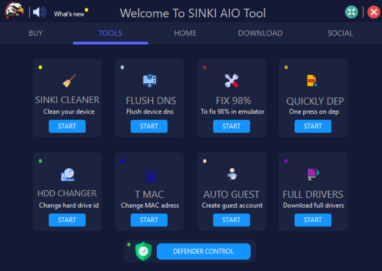Close the SINKI AIO Tool window
This screenshot has width=382, height=271.
(374, 12)
